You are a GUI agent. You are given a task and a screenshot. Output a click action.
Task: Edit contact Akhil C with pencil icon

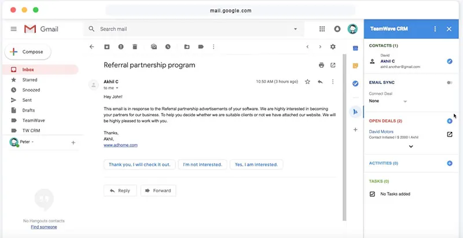point(450,61)
